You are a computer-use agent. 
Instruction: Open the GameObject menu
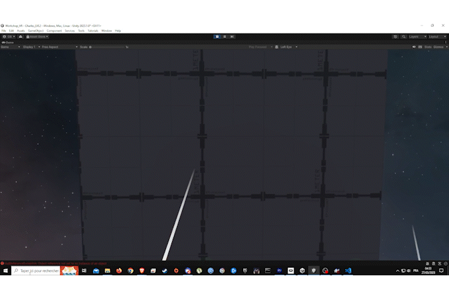coord(36,31)
